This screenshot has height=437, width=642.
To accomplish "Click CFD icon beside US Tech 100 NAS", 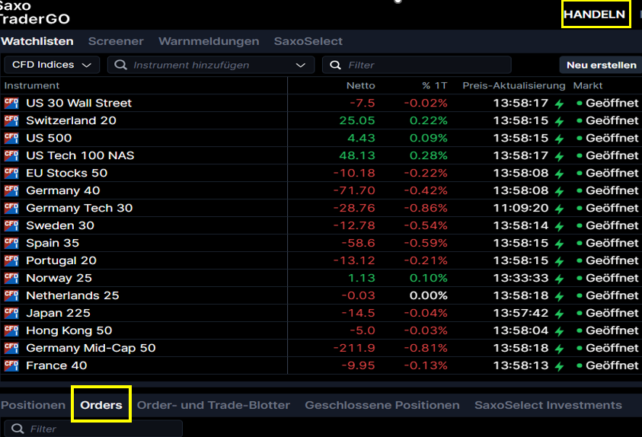I will click(11, 155).
